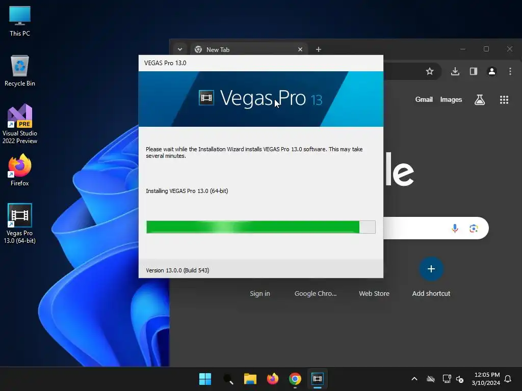
Task: Open Search Labs flask icon
Action: (x=479, y=99)
